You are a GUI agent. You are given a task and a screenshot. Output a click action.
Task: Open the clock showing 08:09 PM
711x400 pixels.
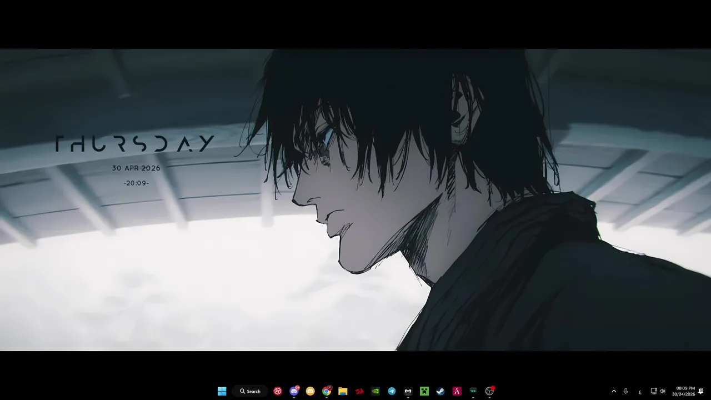683,391
